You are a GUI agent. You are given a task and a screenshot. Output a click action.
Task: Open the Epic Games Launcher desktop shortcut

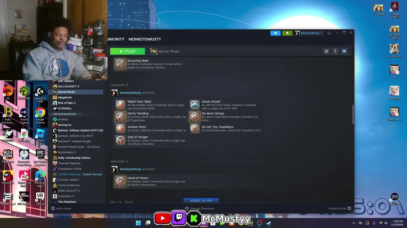coord(40,158)
